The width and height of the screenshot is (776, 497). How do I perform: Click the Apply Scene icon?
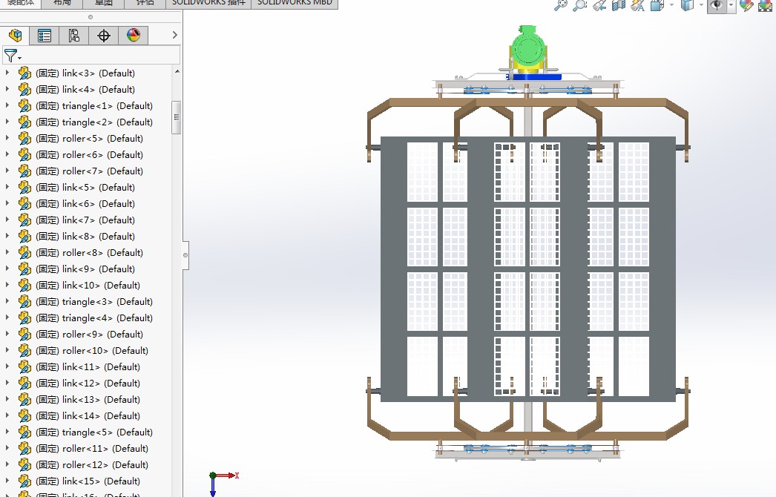click(765, 5)
